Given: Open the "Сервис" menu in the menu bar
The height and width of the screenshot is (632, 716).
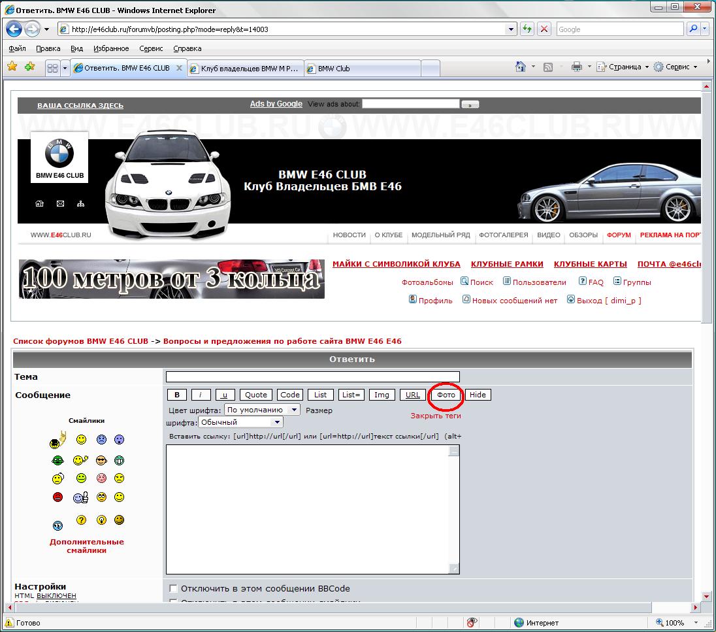Looking at the screenshot, I should [151, 48].
